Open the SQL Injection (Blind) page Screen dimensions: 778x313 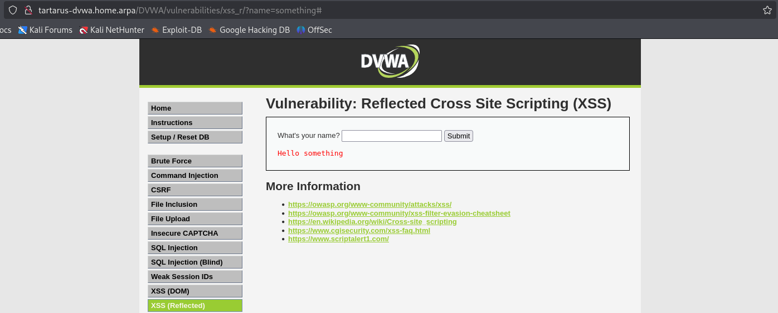[194, 262]
